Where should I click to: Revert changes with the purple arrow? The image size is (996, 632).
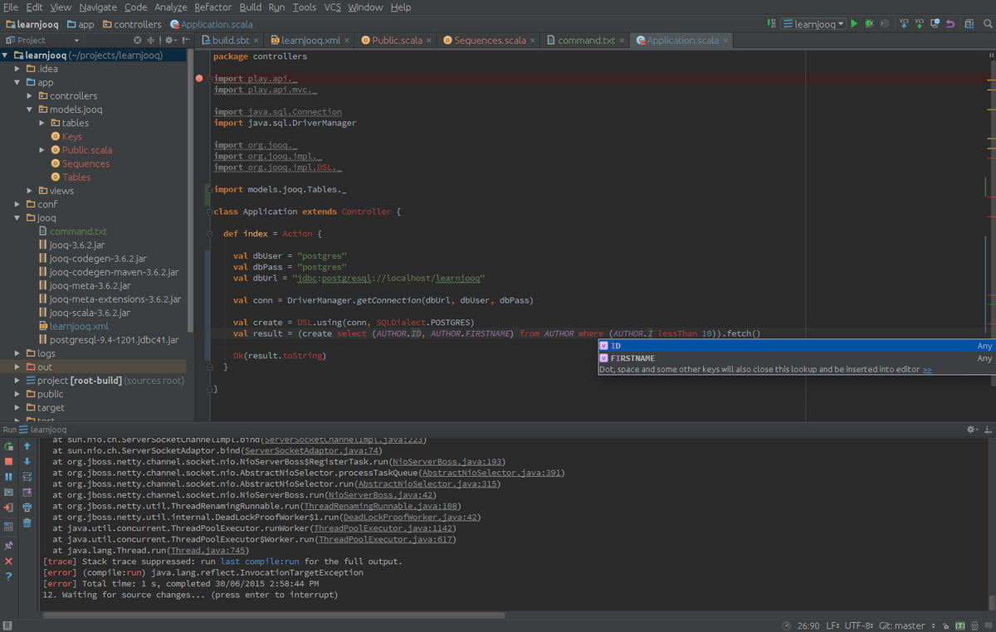coord(950,24)
